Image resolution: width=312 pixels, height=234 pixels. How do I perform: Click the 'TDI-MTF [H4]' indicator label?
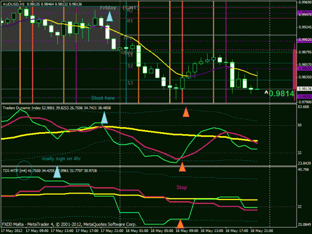point(14,171)
